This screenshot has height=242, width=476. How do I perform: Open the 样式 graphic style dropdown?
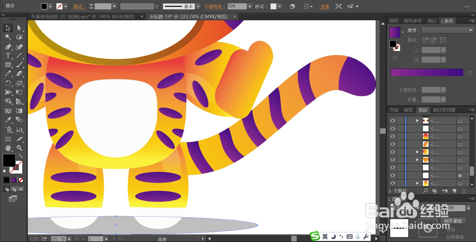point(279,6)
